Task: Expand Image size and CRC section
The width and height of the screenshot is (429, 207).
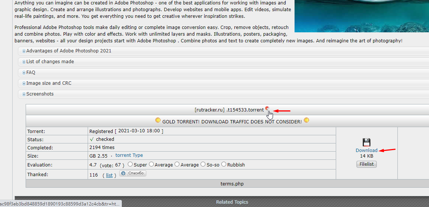Action: click(x=223, y=83)
